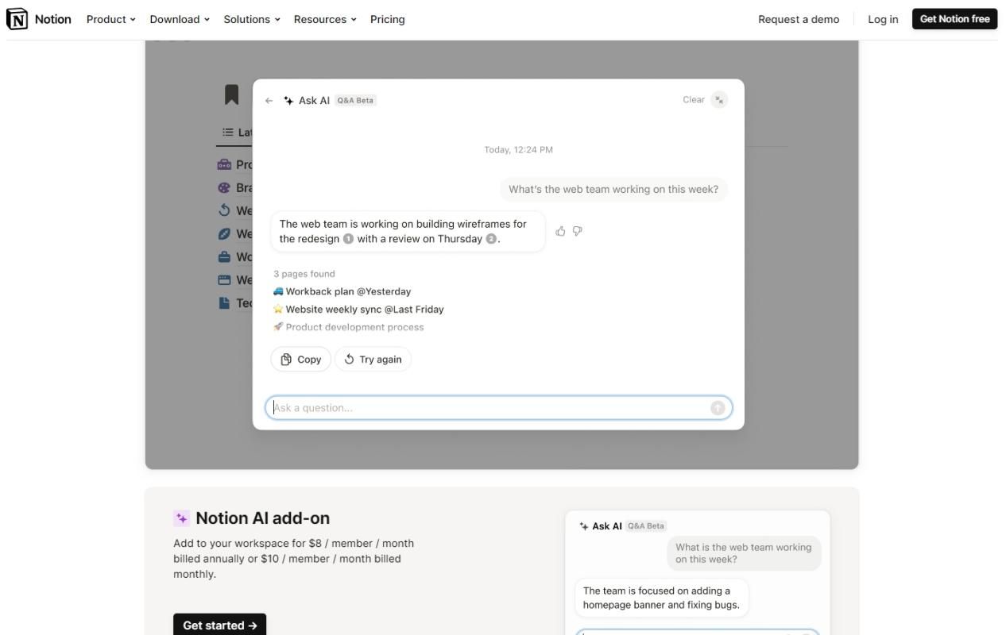The height and width of the screenshot is (635, 1006).
Task: Click the list view tab icon
Action: 228,133
